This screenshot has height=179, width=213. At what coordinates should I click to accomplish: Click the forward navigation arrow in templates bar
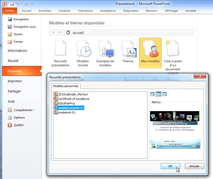pyautogui.click(x=59, y=32)
